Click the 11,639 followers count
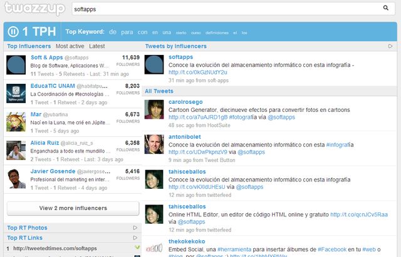The width and height of the screenshot is (401, 257). [131, 58]
